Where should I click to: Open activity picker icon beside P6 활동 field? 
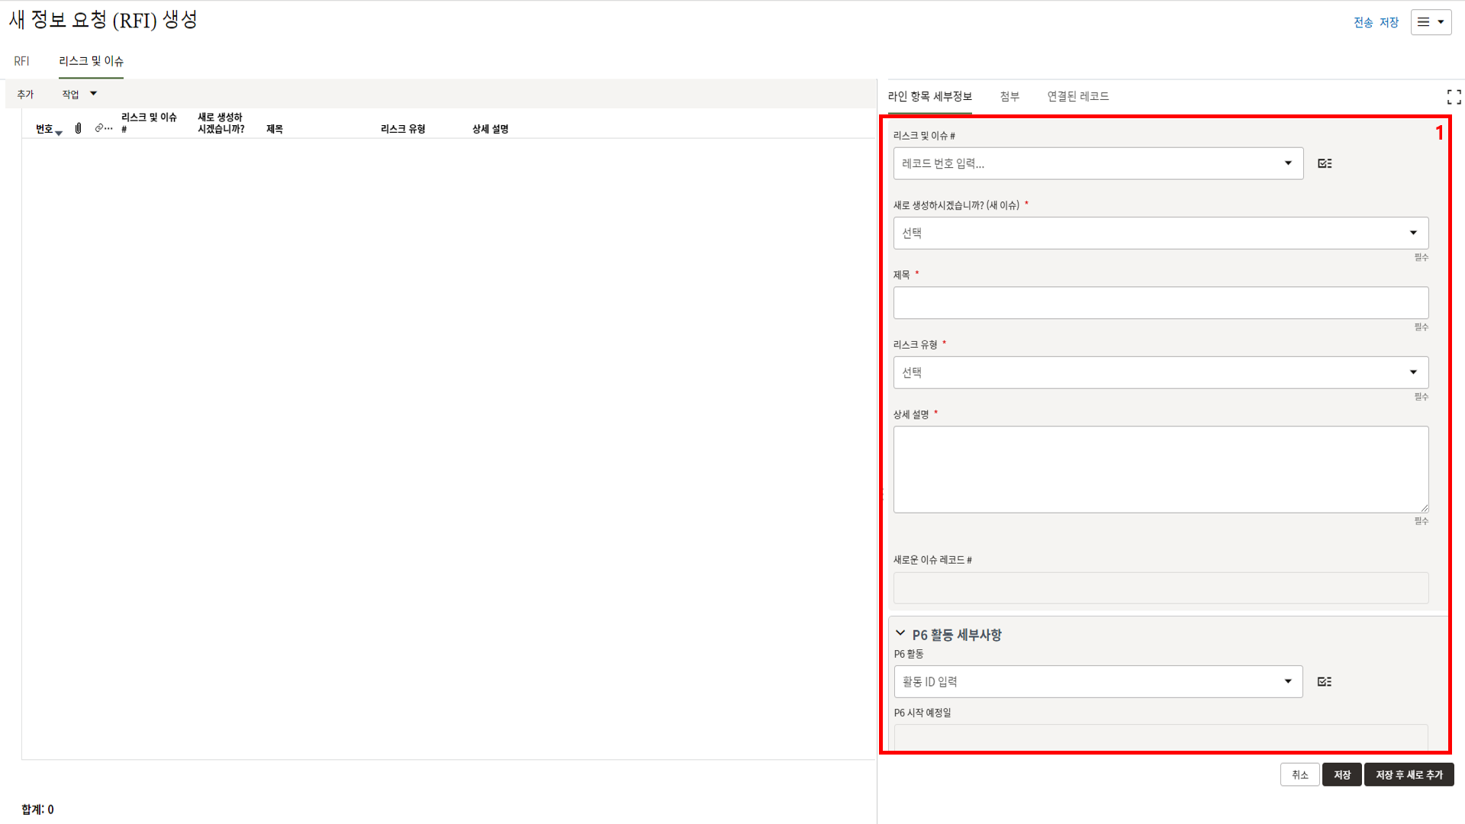(x=1325, y=681)
